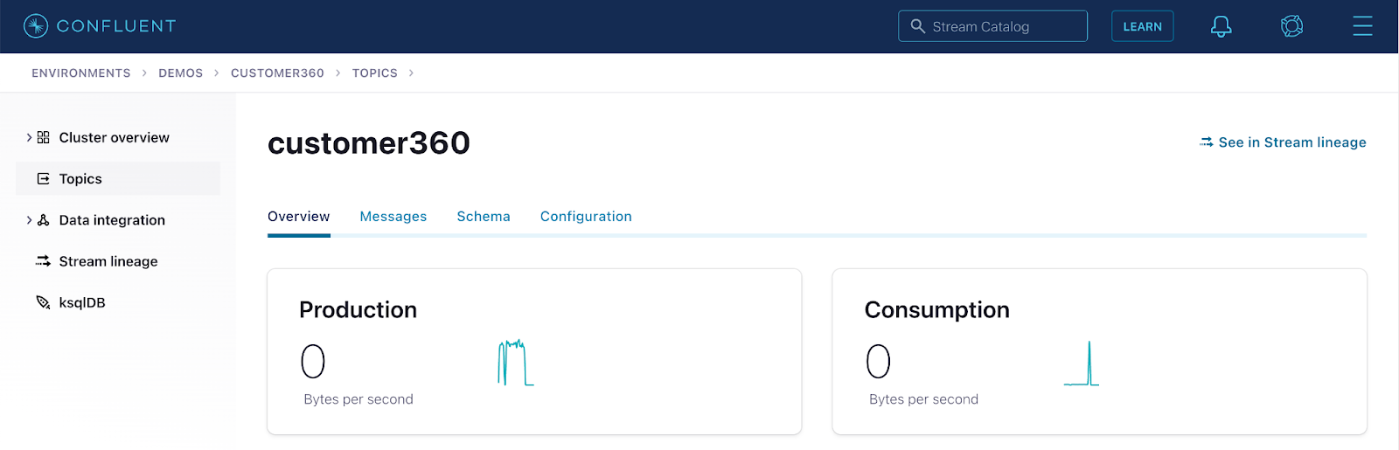The height and width of the screenshot is (450, 1399).
Task: Open See in Stream lineage link
Action: coord(1283,142)
